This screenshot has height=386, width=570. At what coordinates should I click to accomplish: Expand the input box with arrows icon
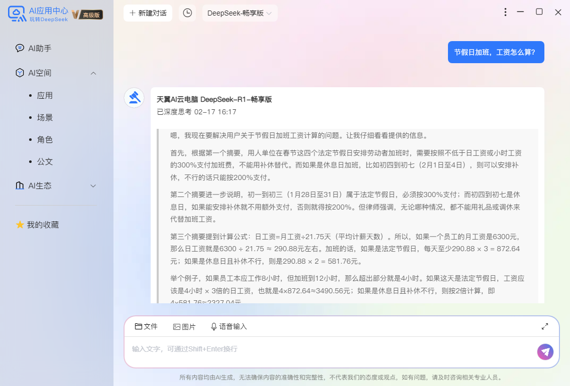(x=544, y=326)
